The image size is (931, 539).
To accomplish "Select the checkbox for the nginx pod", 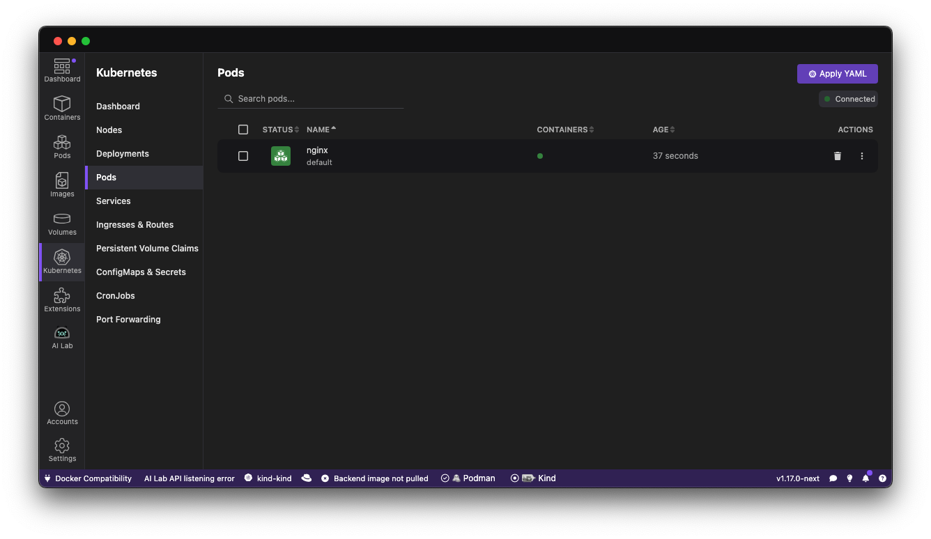I will click(243, 156).
